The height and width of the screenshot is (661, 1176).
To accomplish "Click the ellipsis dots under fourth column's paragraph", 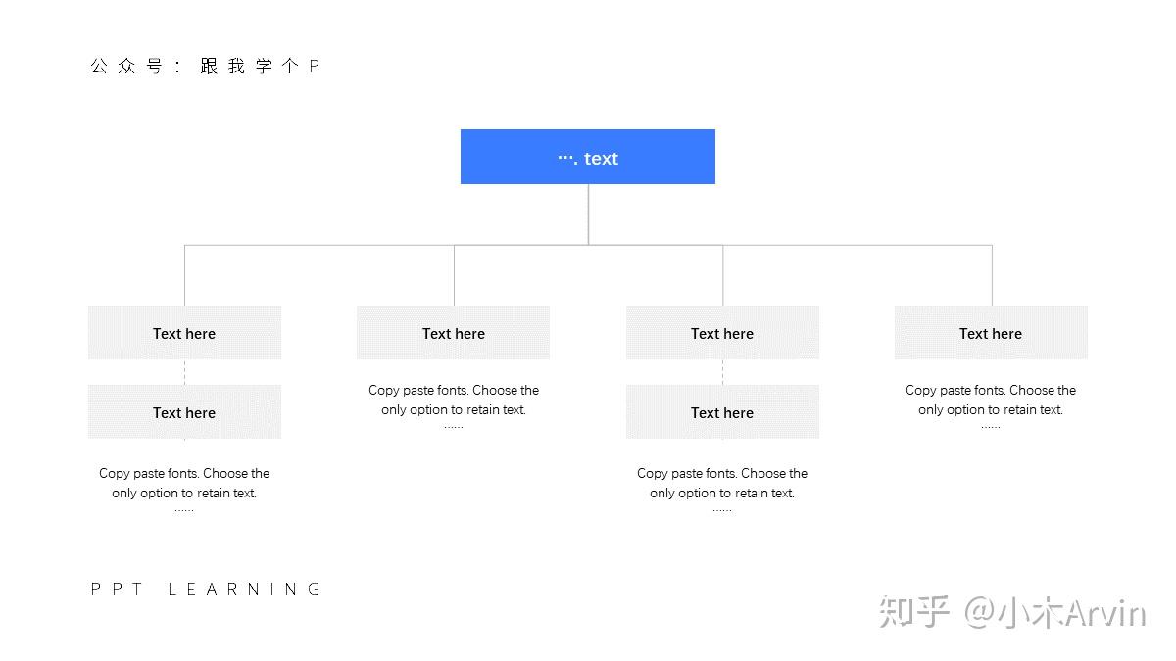I will (x=991, y=428).
